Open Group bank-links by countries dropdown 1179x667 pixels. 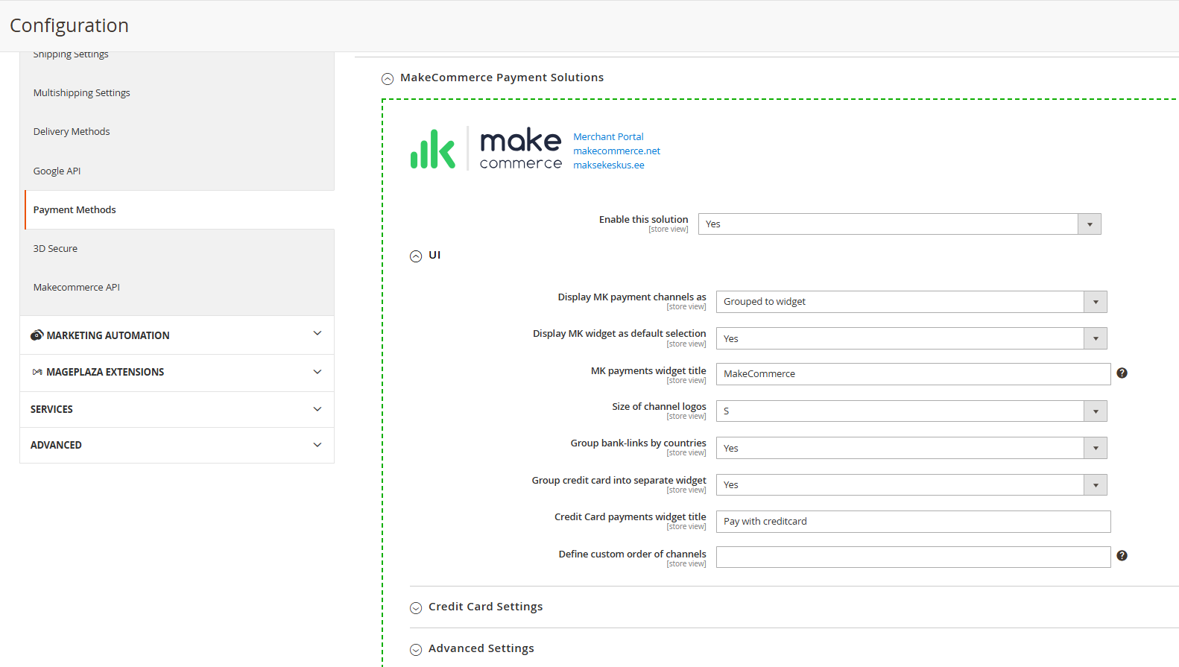[911, 448]
